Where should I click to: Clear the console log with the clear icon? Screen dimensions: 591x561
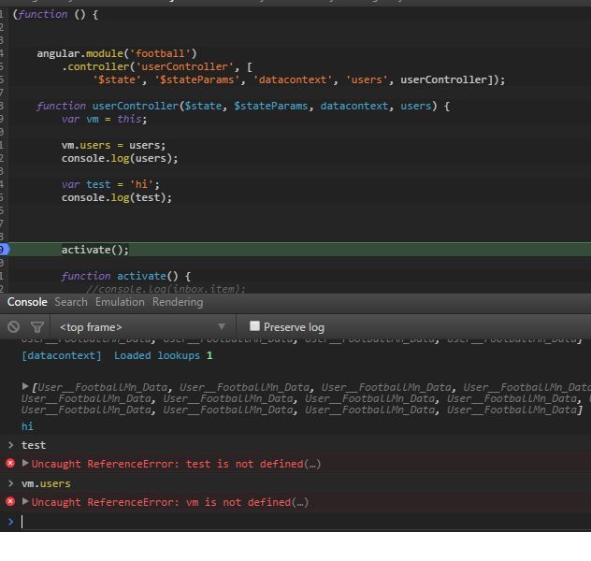click(14, 326)
